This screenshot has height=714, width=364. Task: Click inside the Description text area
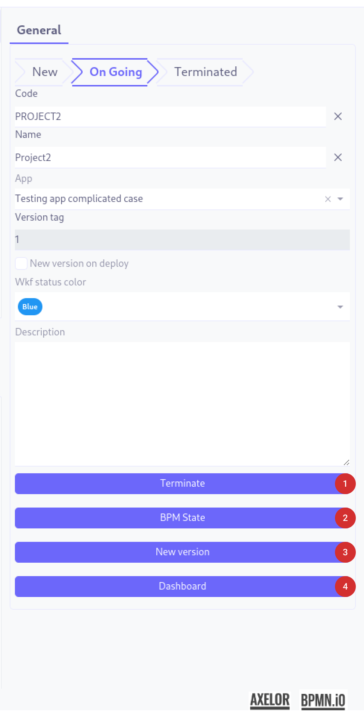tap(182, 404)
